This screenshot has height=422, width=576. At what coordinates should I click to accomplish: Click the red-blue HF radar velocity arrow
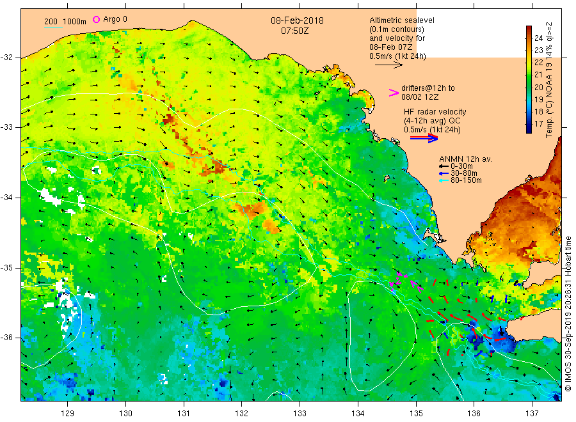click(424, 138)
